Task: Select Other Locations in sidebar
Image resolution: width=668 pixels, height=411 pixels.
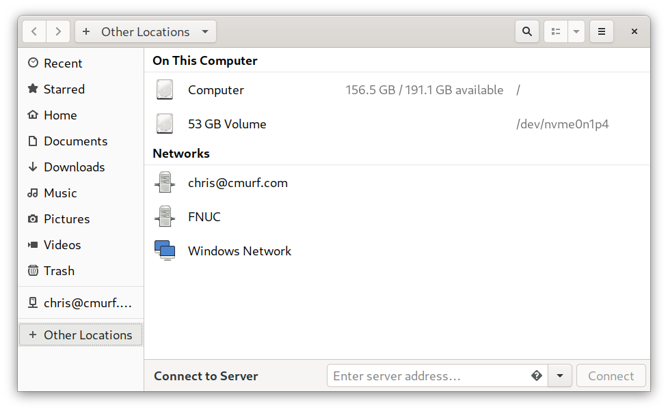Action: click(81, 335)
